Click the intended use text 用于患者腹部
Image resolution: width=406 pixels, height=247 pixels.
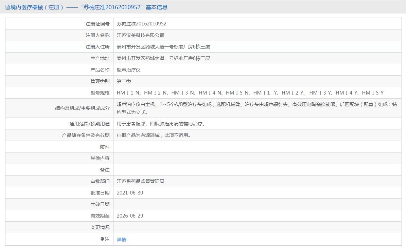click(161, 124)
